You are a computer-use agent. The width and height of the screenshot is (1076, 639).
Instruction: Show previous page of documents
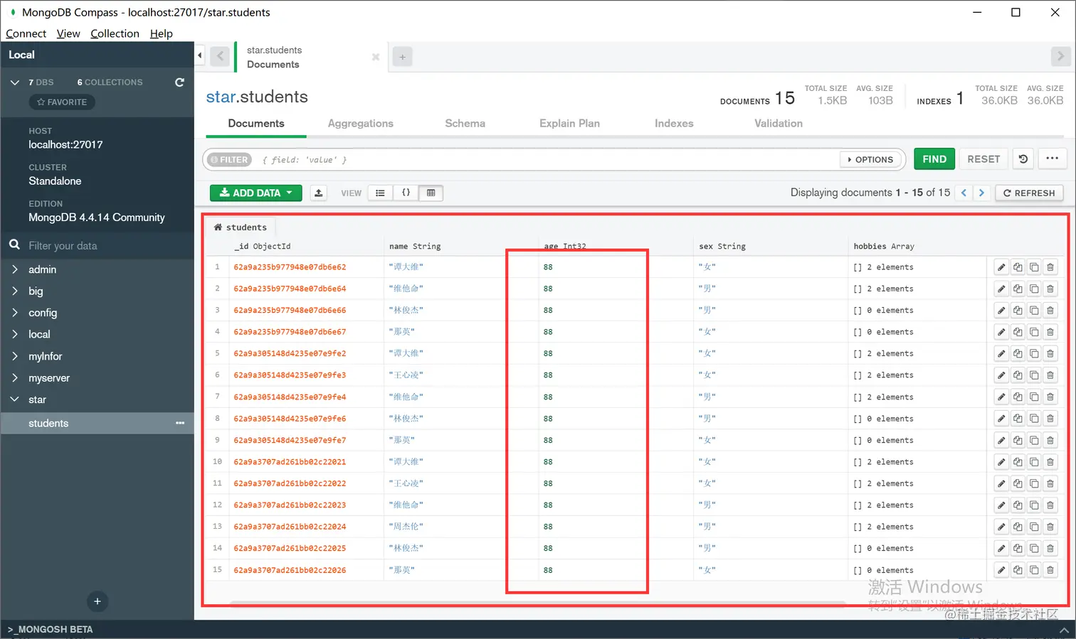(964, 193)
